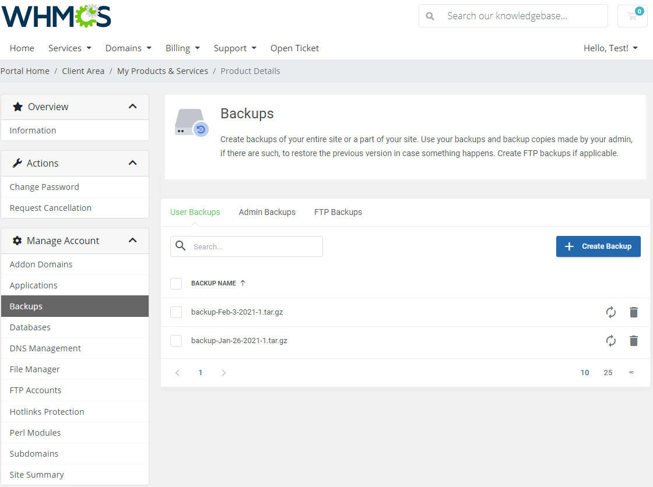Delete backup-Feb-3-2021-1.tar.gz using trash icon
The image size is (653, 487).
633,312
